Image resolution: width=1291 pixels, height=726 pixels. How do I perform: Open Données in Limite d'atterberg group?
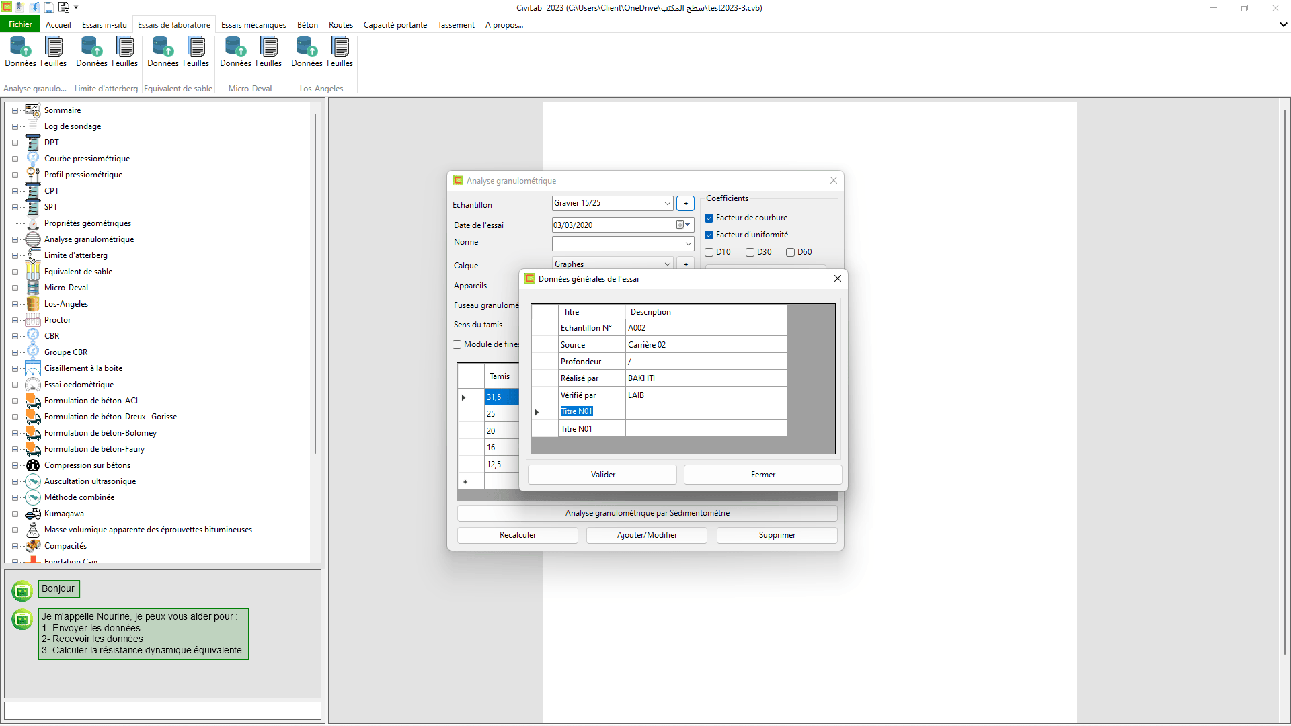91,52
